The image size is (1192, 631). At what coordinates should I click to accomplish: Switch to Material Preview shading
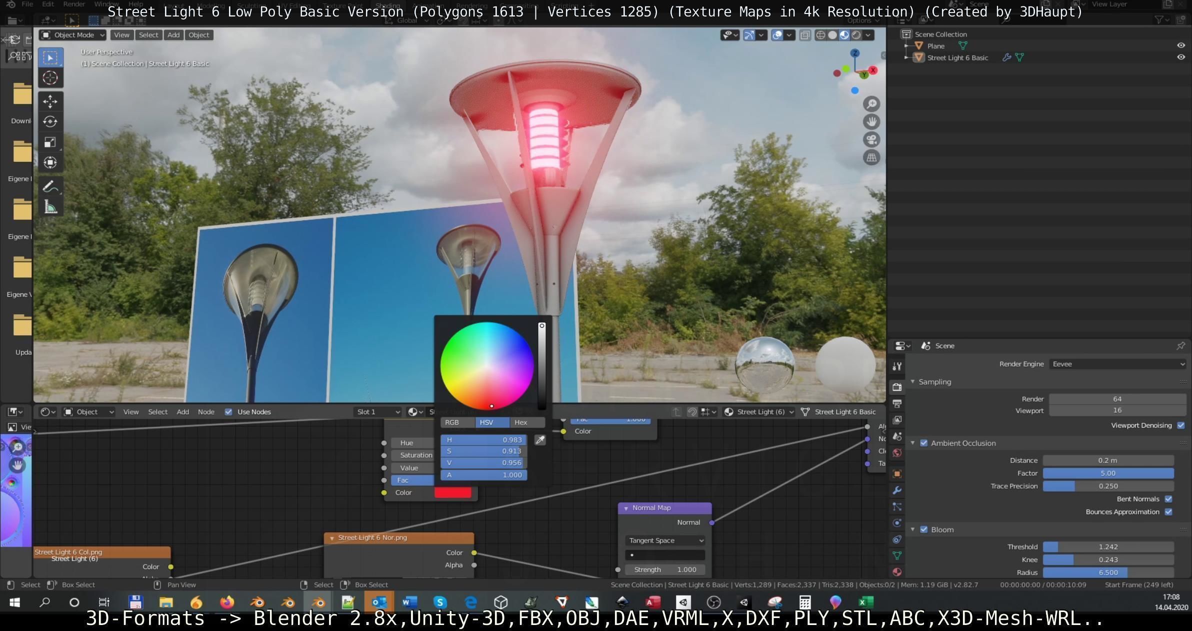pos(844,35)
